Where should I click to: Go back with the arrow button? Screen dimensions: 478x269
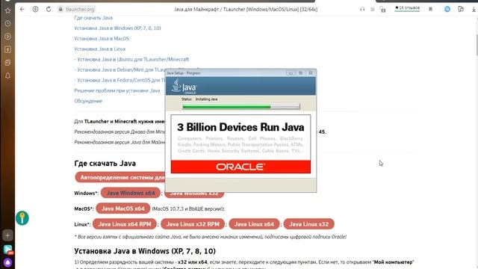click(22, 9)
